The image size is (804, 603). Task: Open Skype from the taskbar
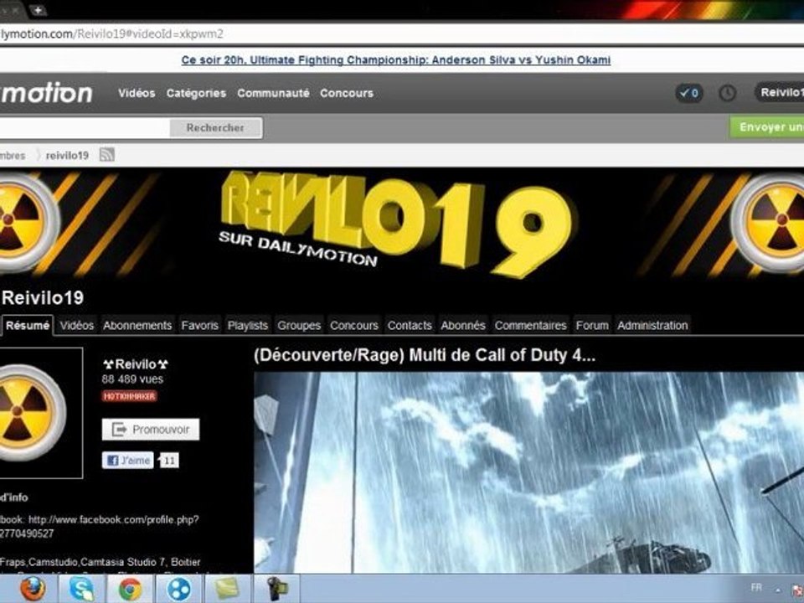click(81, 589)
